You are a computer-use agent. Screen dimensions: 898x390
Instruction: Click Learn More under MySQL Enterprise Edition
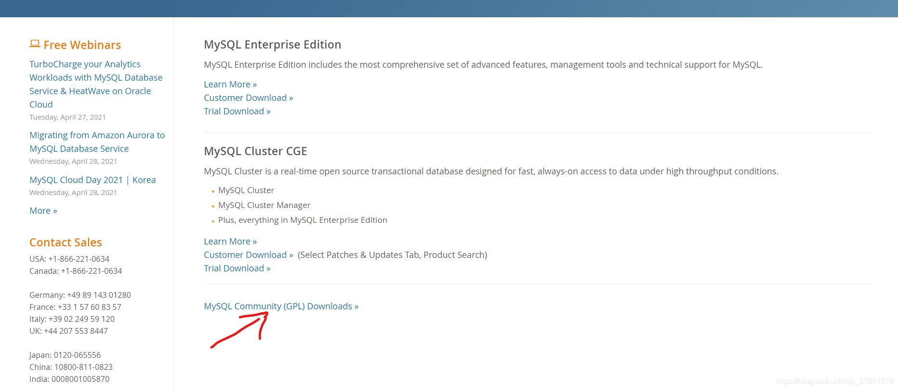tap(230, 84)
